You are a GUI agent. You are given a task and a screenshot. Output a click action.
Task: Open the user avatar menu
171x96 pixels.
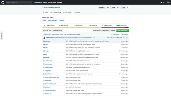pyautogui.click(x=168, y=2)
